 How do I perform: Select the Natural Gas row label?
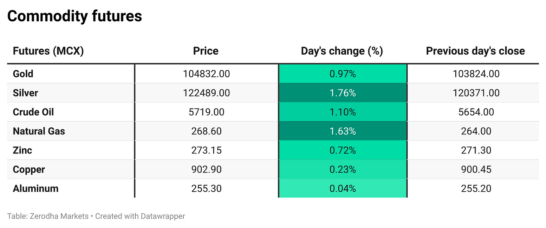(39, 131)
